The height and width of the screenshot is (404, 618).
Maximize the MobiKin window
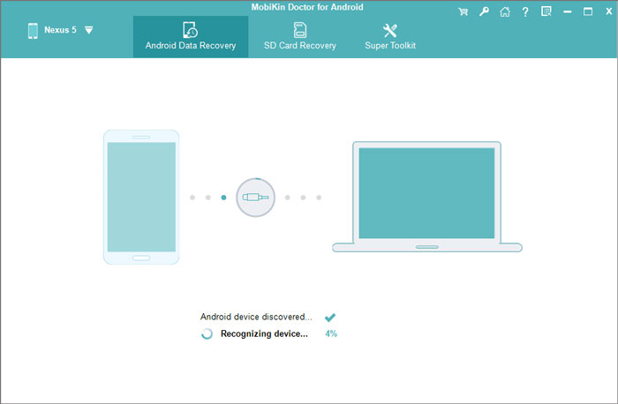pos(588,11)
